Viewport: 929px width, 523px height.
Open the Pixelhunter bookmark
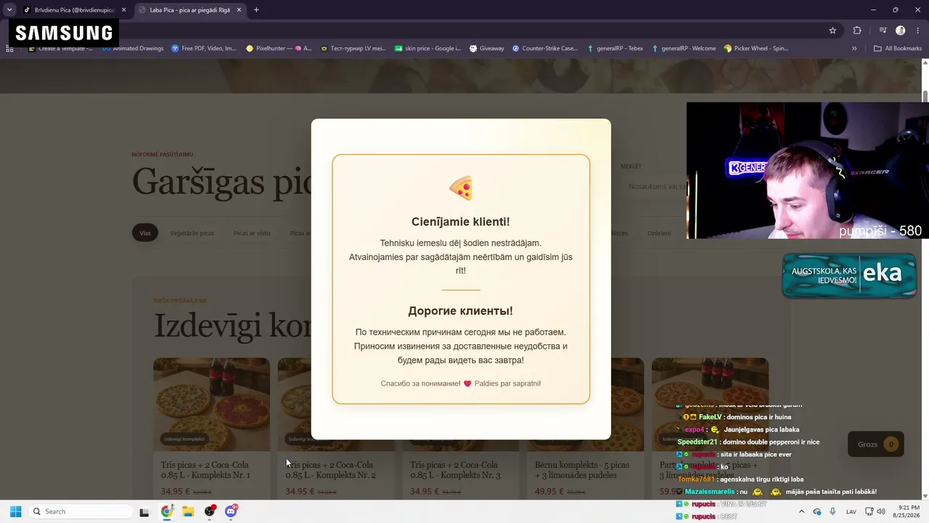(279, 49)
